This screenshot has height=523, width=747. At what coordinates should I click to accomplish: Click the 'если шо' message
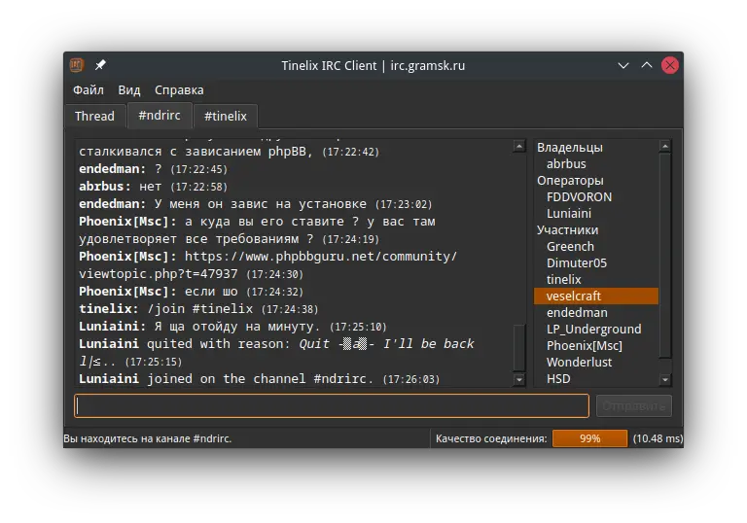click(211, 292)
